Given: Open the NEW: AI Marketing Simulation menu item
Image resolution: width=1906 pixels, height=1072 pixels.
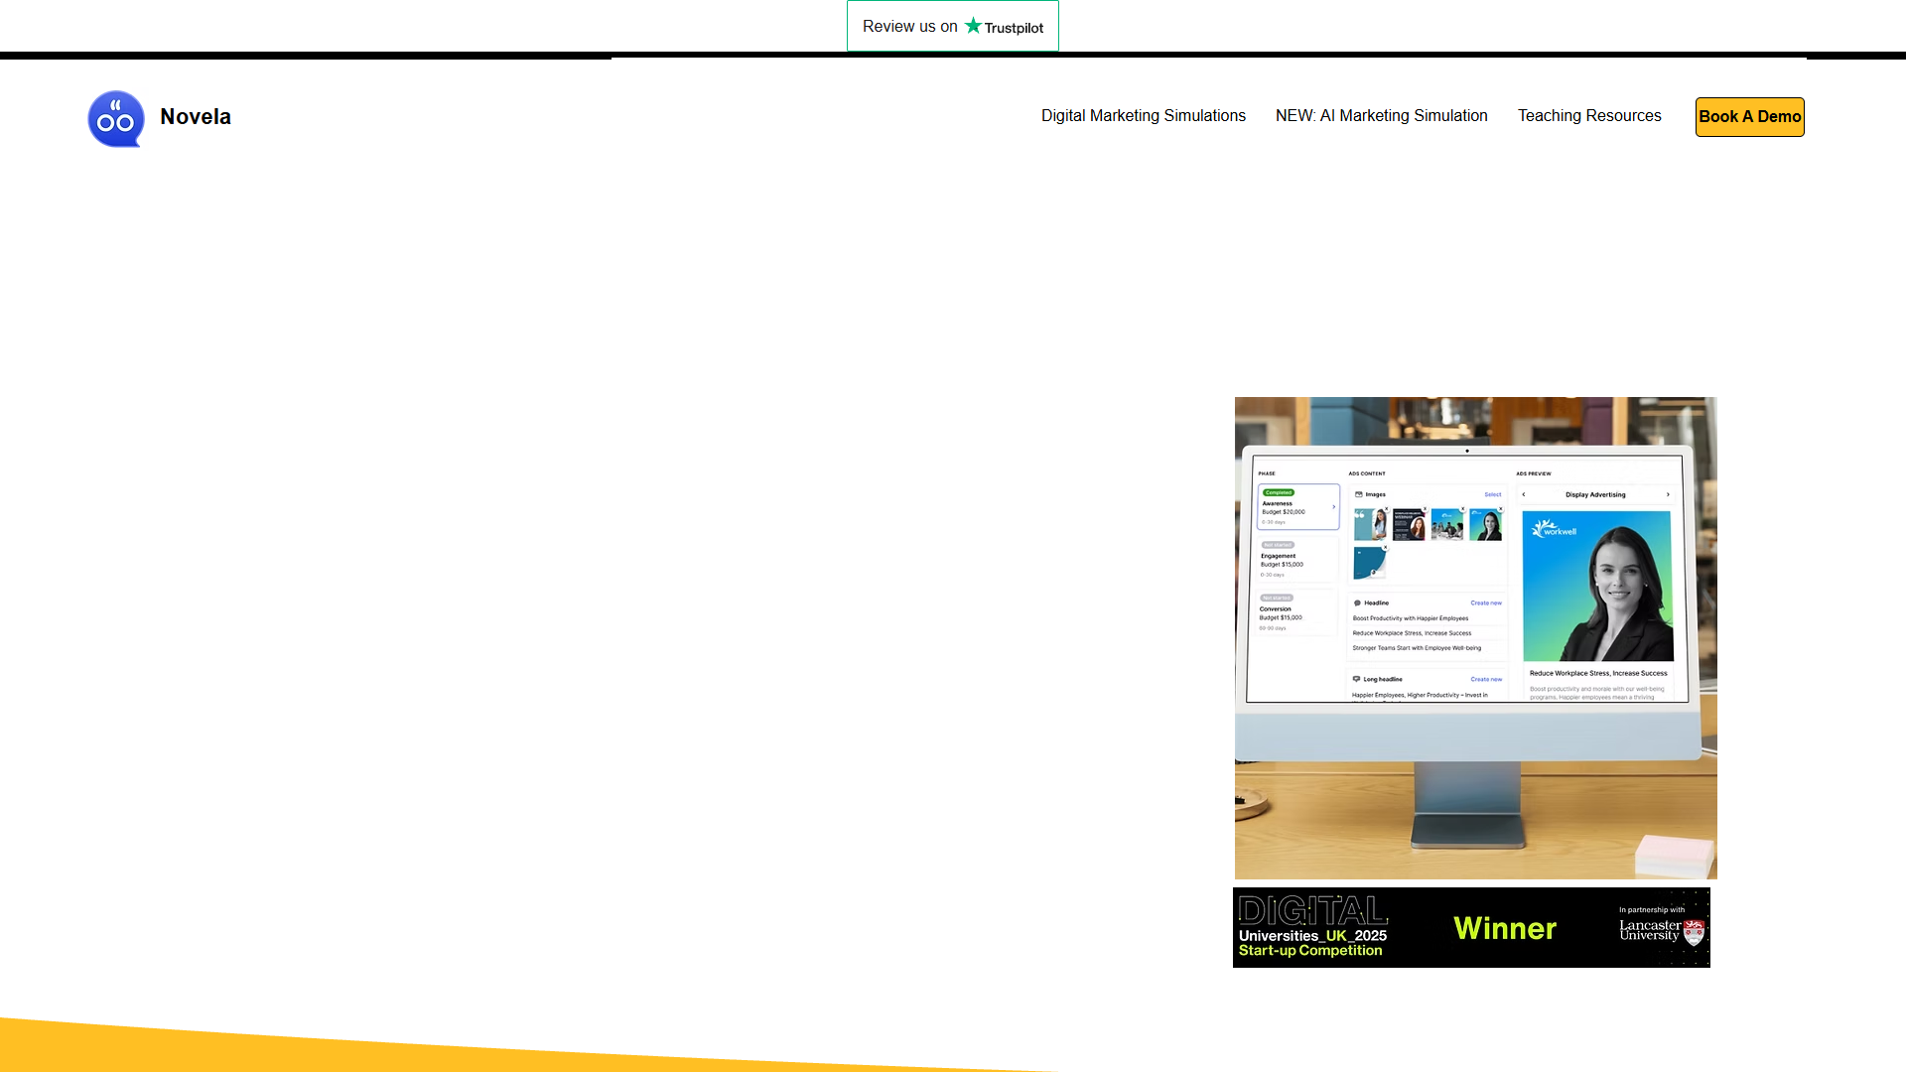Looking at the screenshot, I should click(1382, 116).
